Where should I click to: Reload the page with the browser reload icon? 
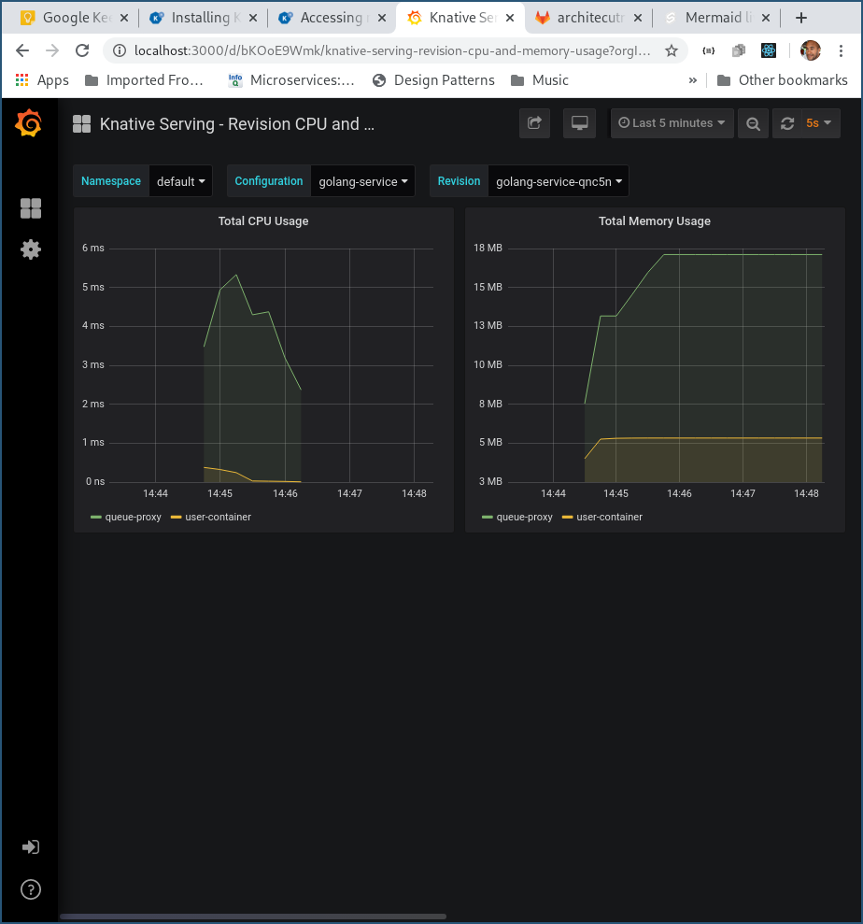[82, 50]
